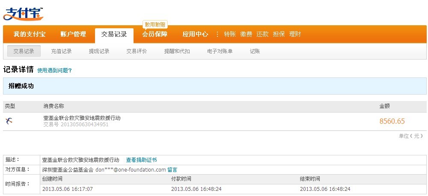Screen dimensions: 428x196
Task: Open the 记账 sub-tab
Action: coord(255,51)
